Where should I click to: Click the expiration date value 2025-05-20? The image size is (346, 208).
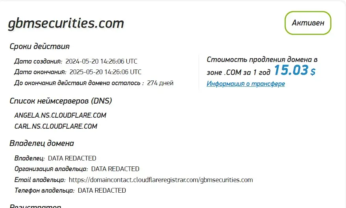coord(105,72)
